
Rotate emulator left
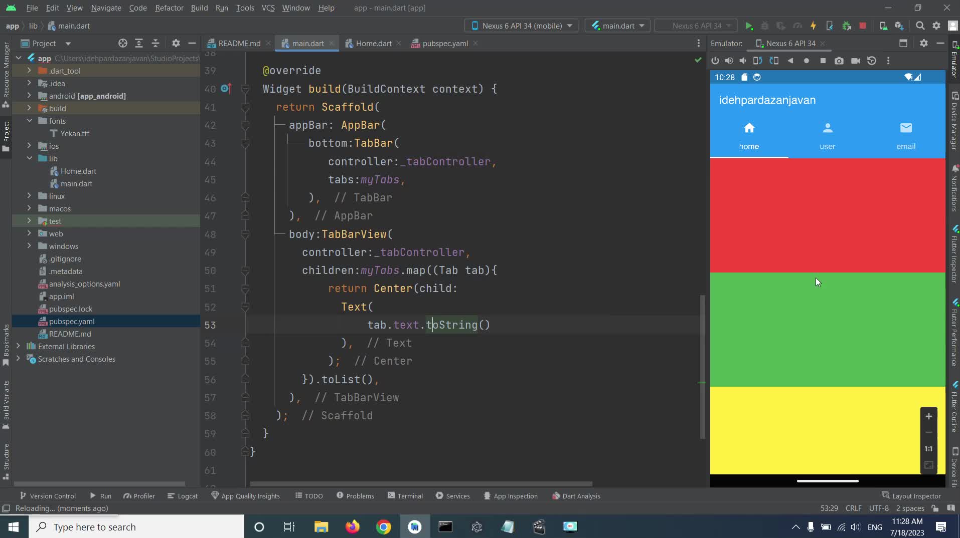click(757, 61)
